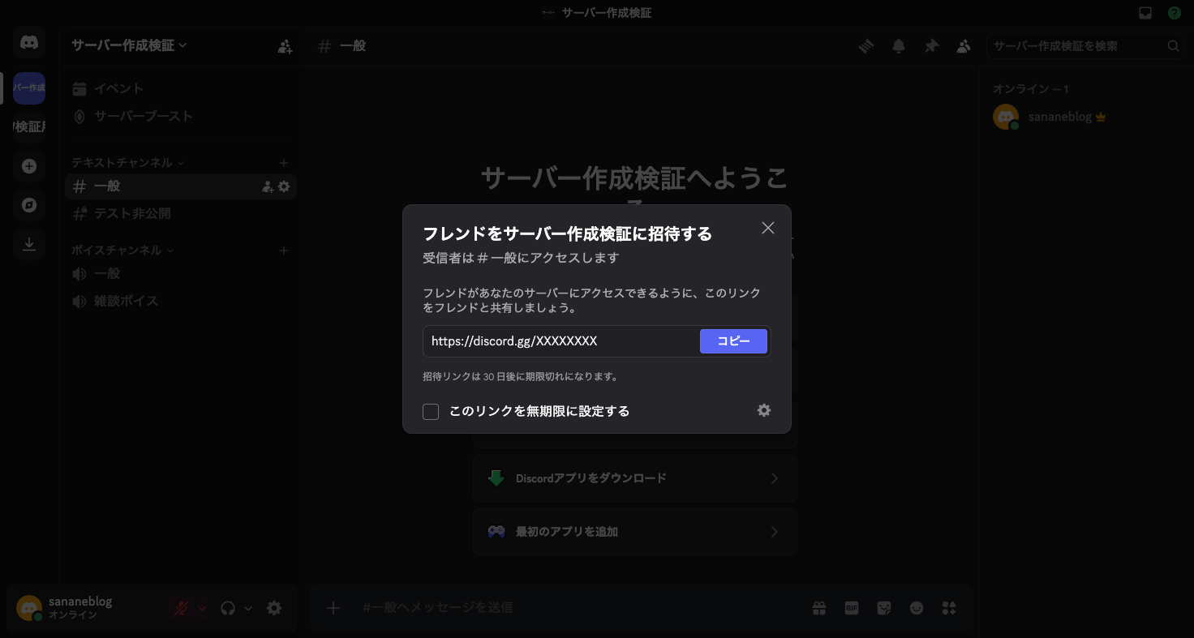Open invite link settings gear in dialog
Viewport: 1194px width, 638px height.
click(x=764, y=410)
